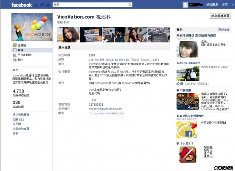The width and height of the screenshot is (235, 171).
Task: Click the i-part ad girl image
Action: click(x=188, y=49)
